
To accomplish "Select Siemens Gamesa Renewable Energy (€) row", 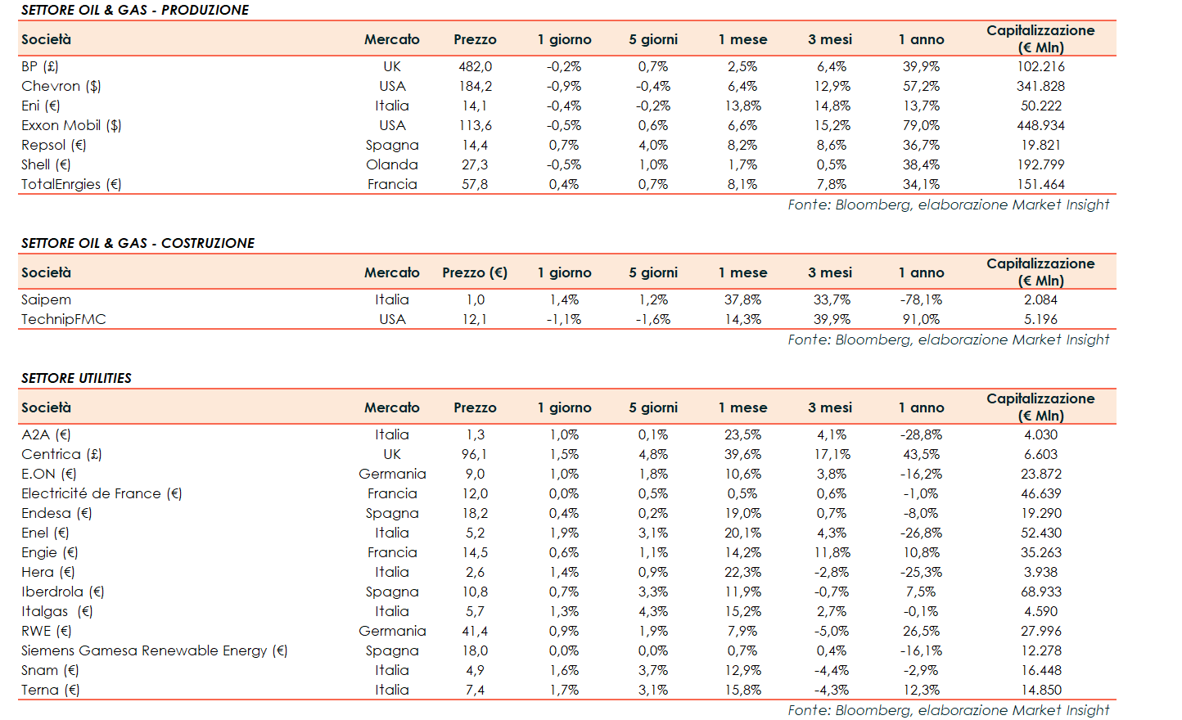I will point(154,650).
